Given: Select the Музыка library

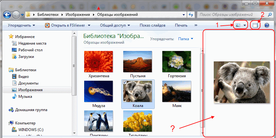Looking at the screenshot, I should coord(25,97).
